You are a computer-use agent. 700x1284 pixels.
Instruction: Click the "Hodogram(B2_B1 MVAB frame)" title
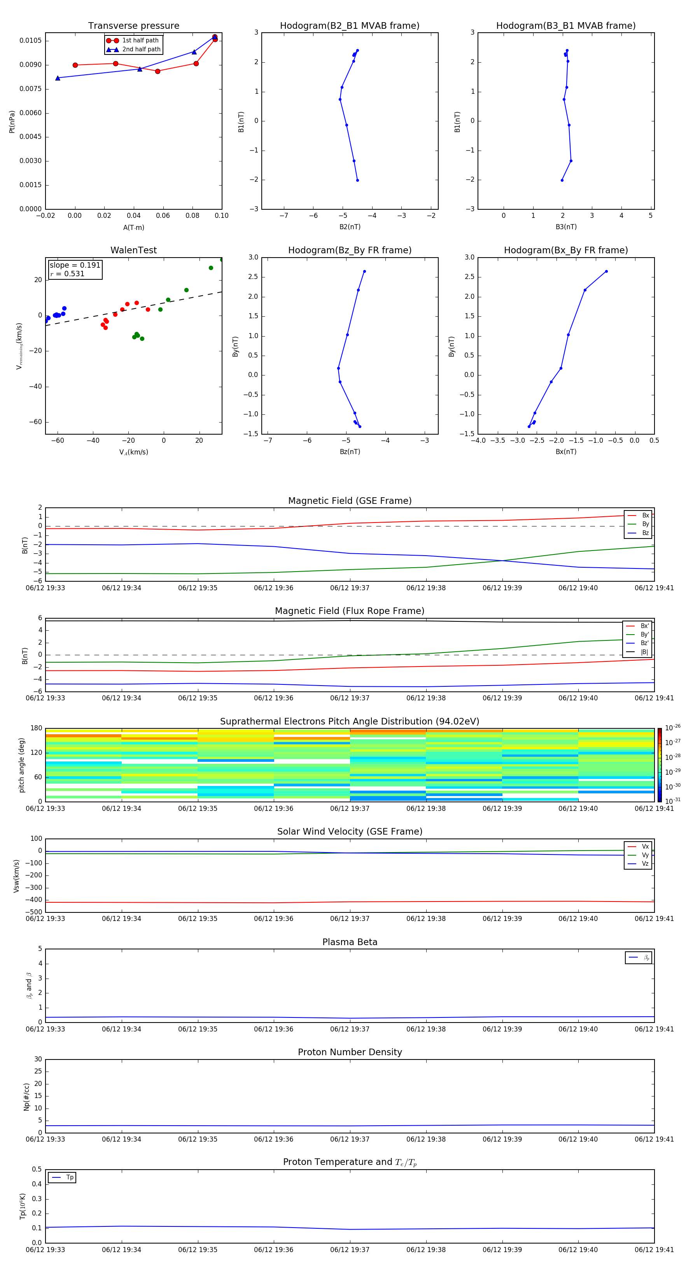point(350,26)
